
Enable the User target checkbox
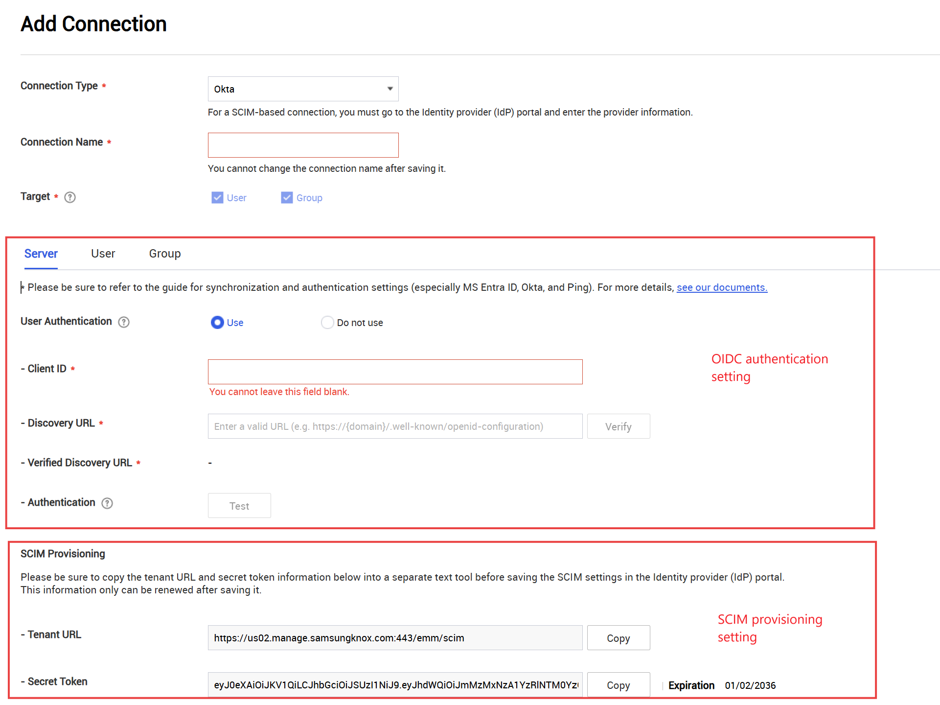coord(217,197)
